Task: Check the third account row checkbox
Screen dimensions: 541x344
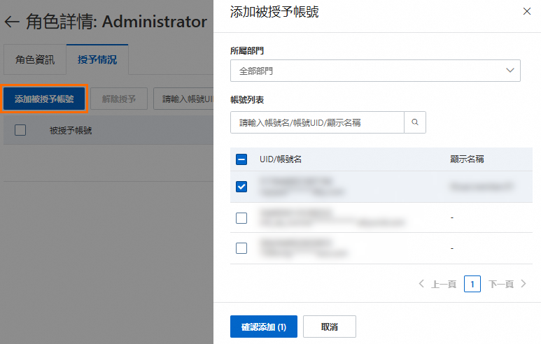Action: (241, 248)
